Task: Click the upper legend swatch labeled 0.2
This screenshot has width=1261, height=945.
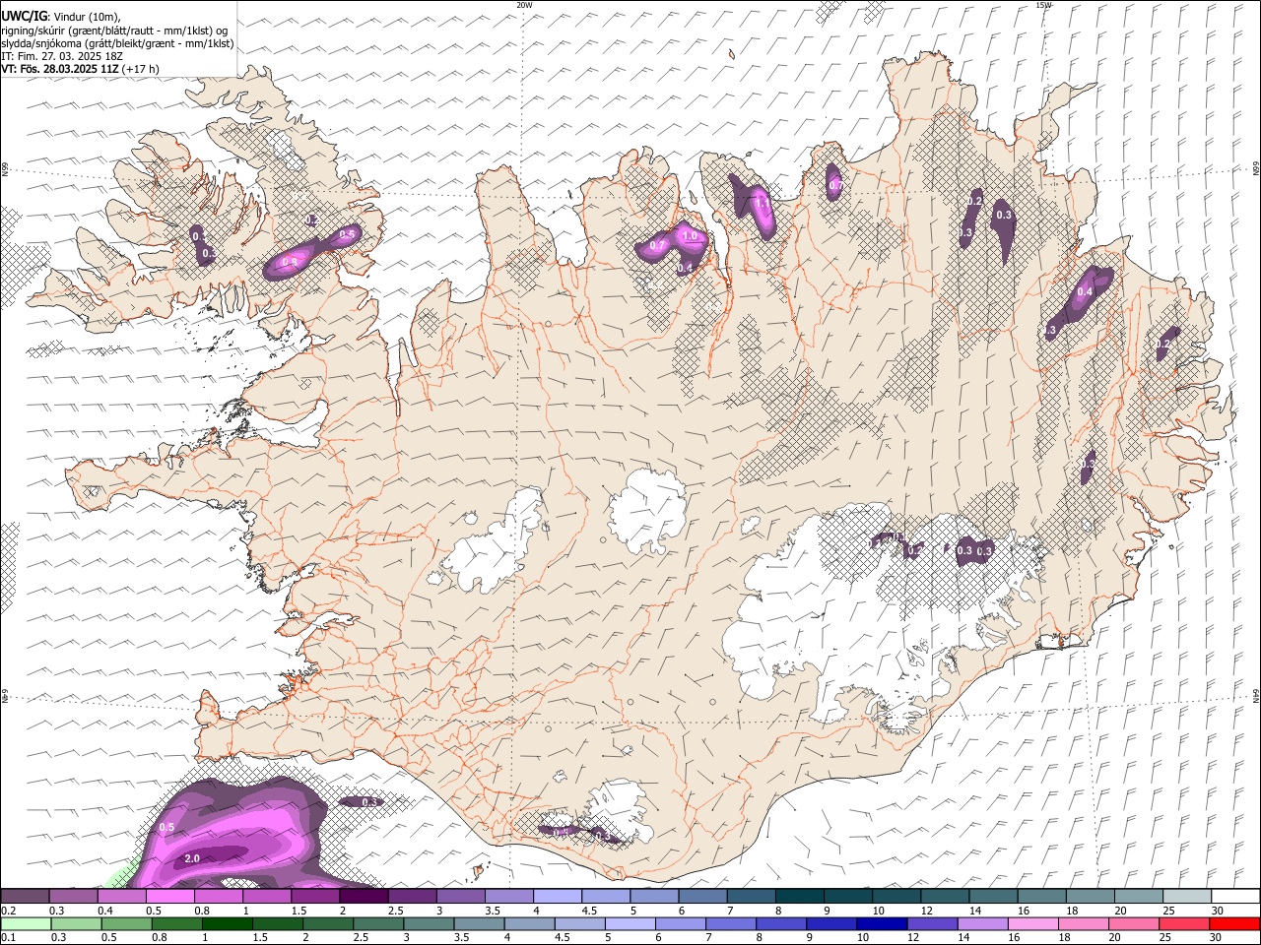Action: 25,896
